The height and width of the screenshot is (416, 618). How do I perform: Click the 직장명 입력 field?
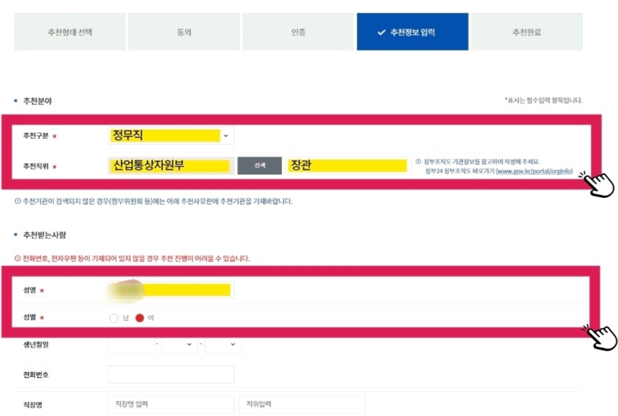pos(171,404)
